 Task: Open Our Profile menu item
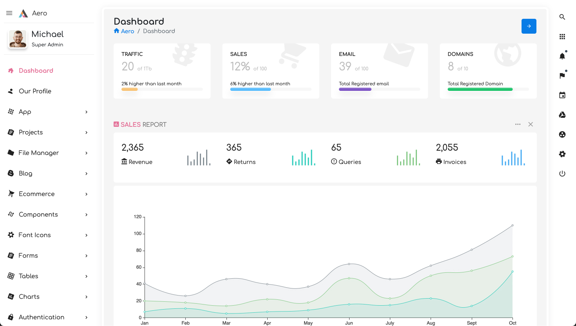35,91
